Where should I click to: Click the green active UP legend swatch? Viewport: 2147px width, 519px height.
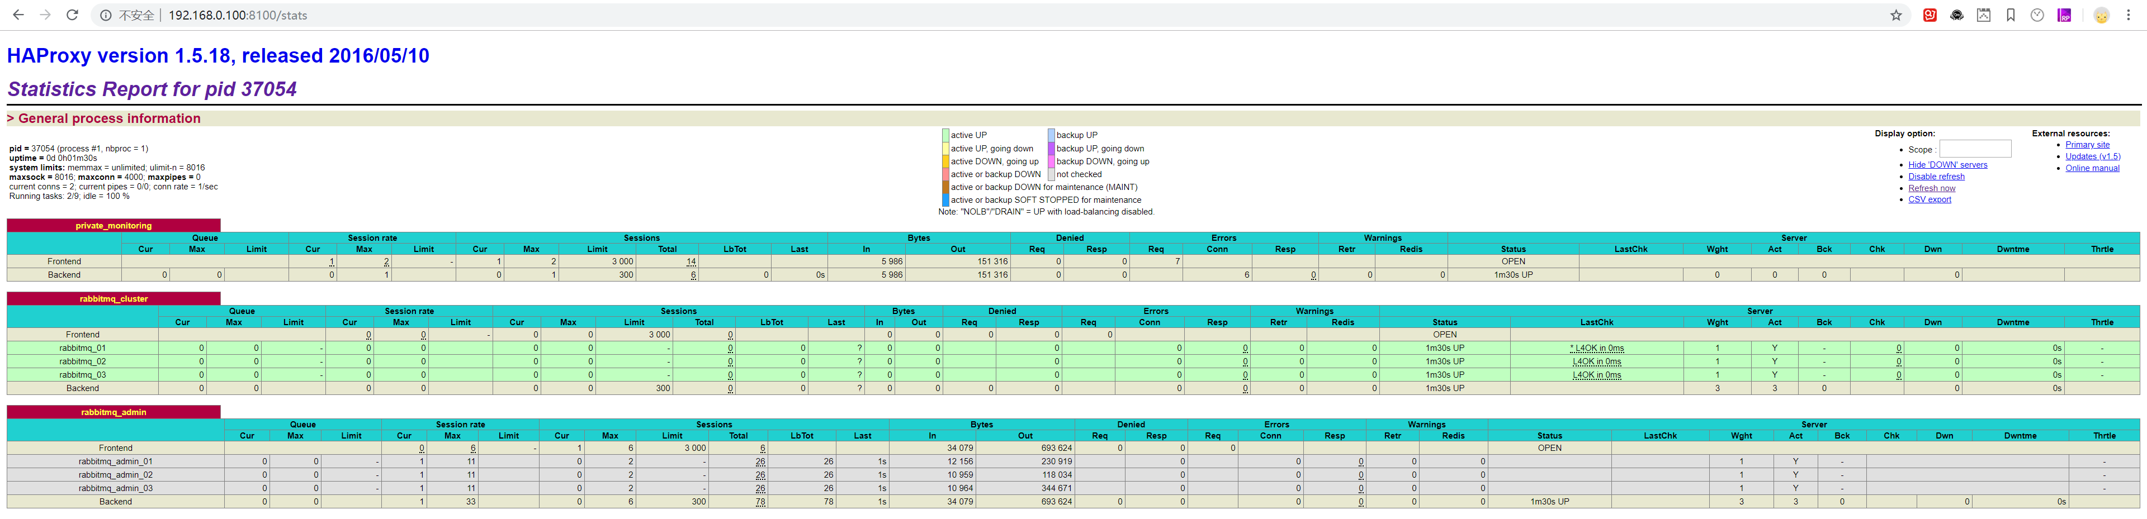pos(945,135)
